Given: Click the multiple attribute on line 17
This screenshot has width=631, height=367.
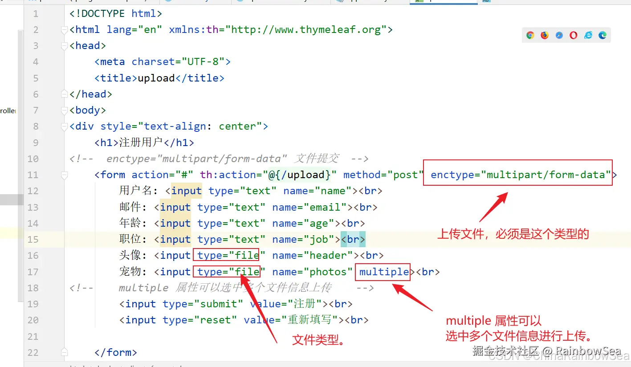Looking at the screenshot, I should point(384,272).
